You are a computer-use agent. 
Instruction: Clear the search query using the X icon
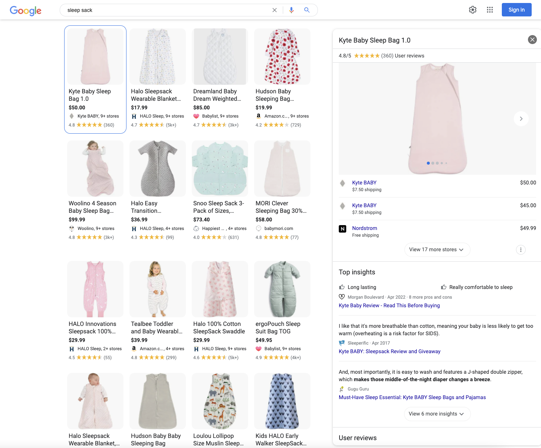275,10
